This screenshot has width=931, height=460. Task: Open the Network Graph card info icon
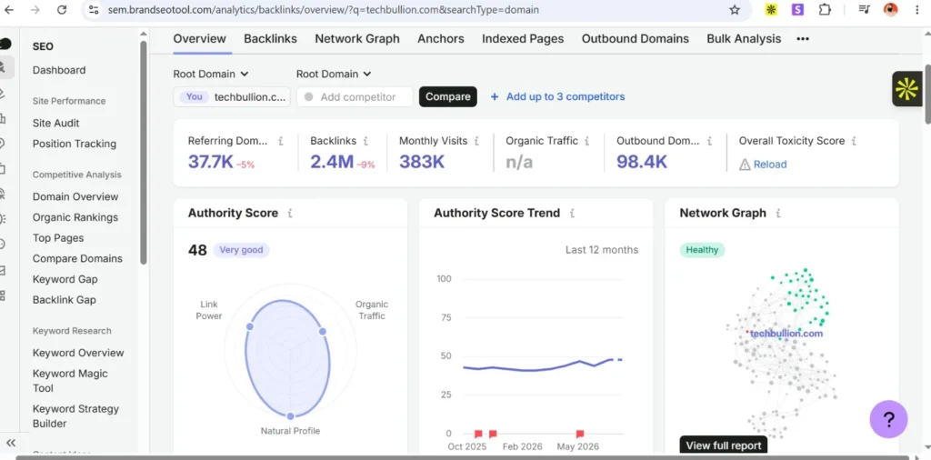(x=778, y=213)
